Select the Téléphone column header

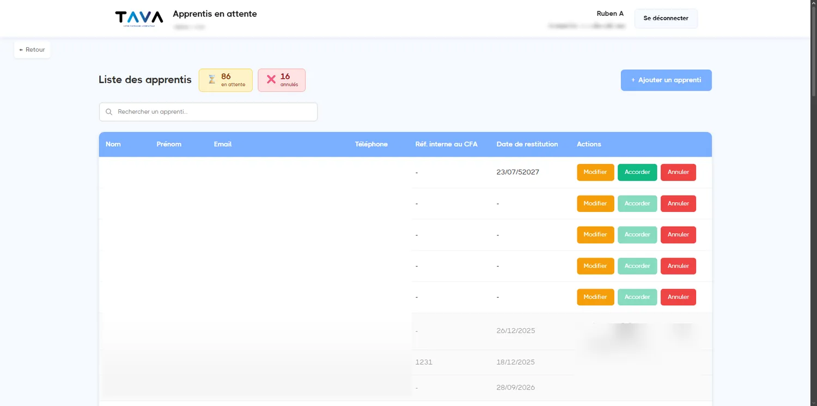[371, 144]
